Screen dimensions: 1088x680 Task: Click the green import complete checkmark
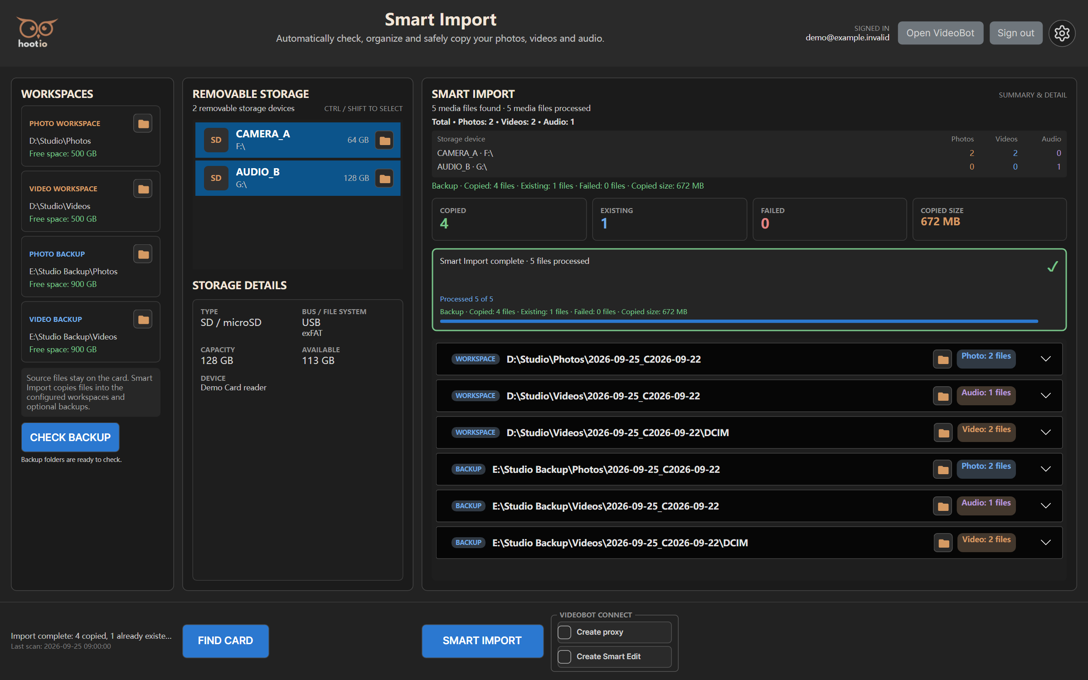click(1053, 267)
